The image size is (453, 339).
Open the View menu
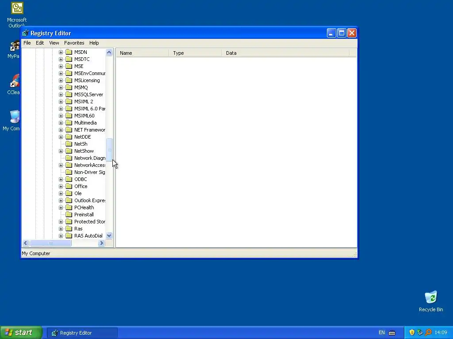click(54, 43)
